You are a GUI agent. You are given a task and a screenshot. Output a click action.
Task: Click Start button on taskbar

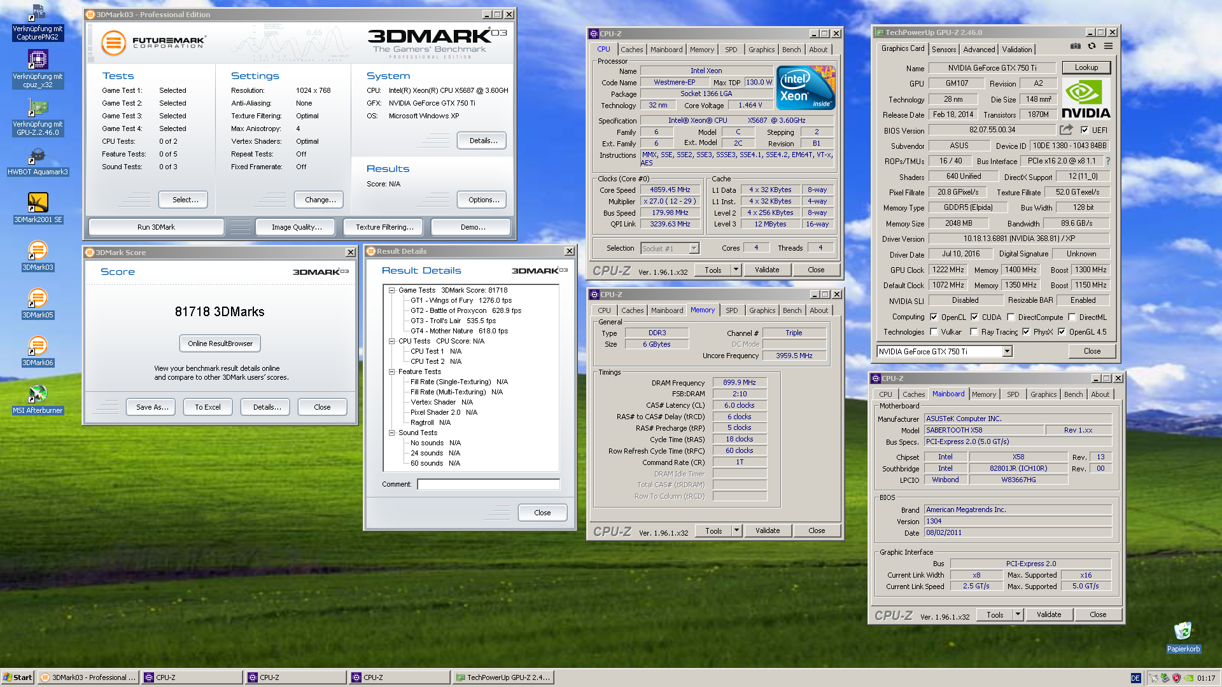[x=18, y=677]
